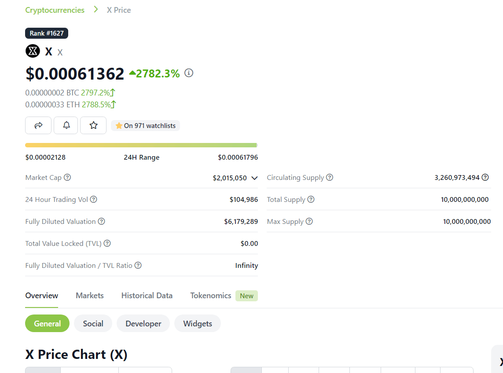The image size is (503, 373).
Task: Select the General pill button
Action: tap(47, 323)
